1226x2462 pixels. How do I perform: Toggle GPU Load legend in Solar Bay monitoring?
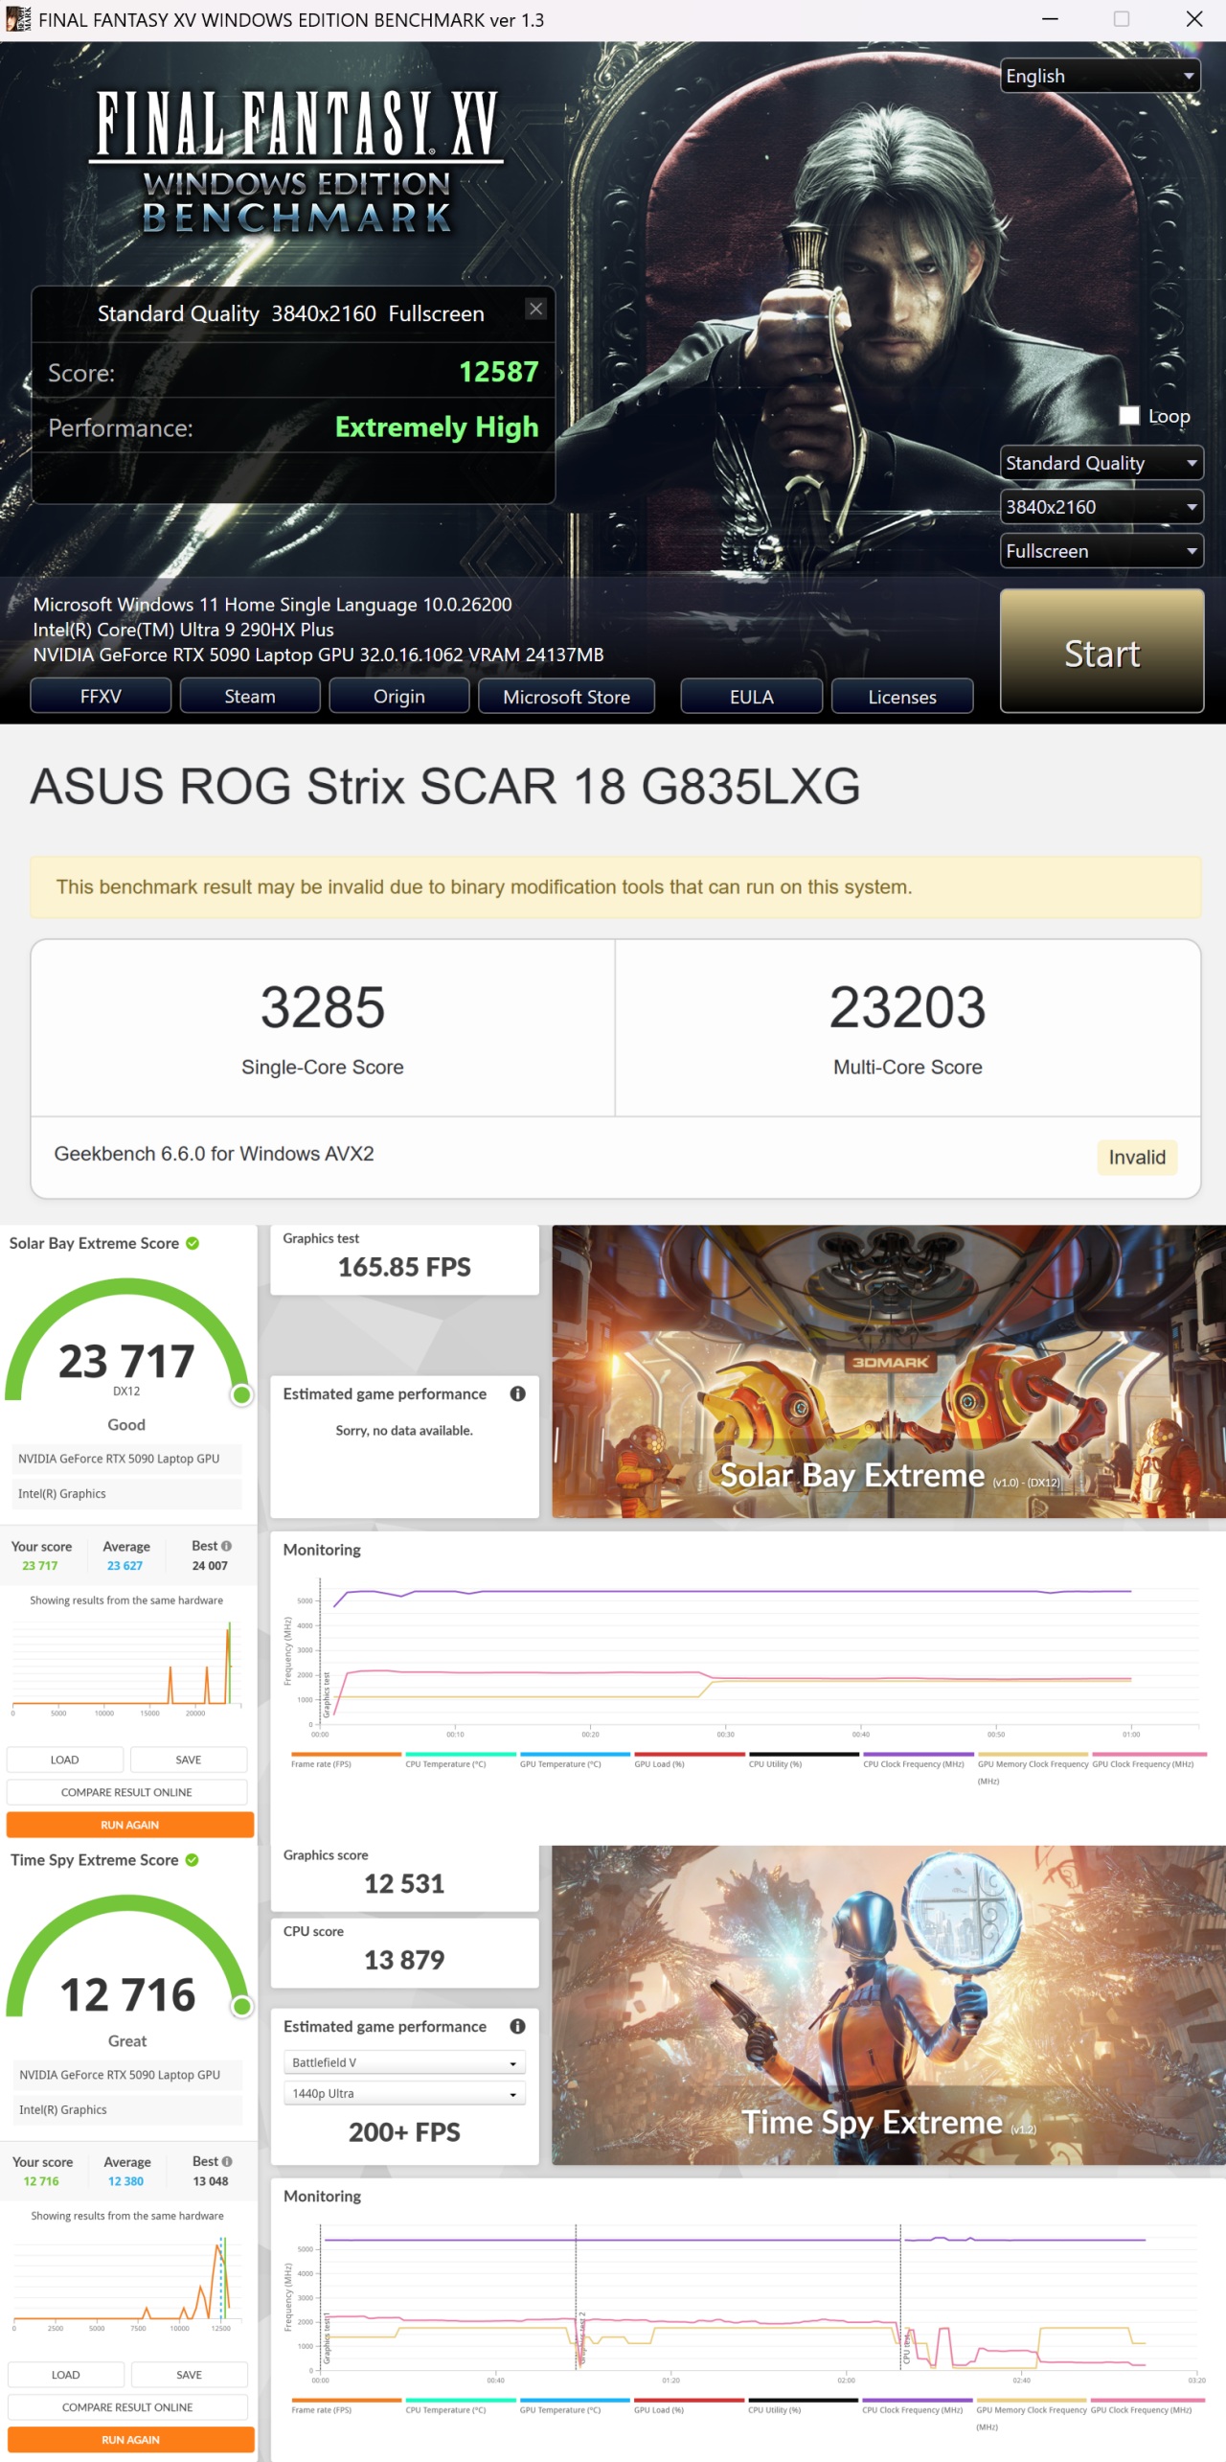(x=690, y=1760)
